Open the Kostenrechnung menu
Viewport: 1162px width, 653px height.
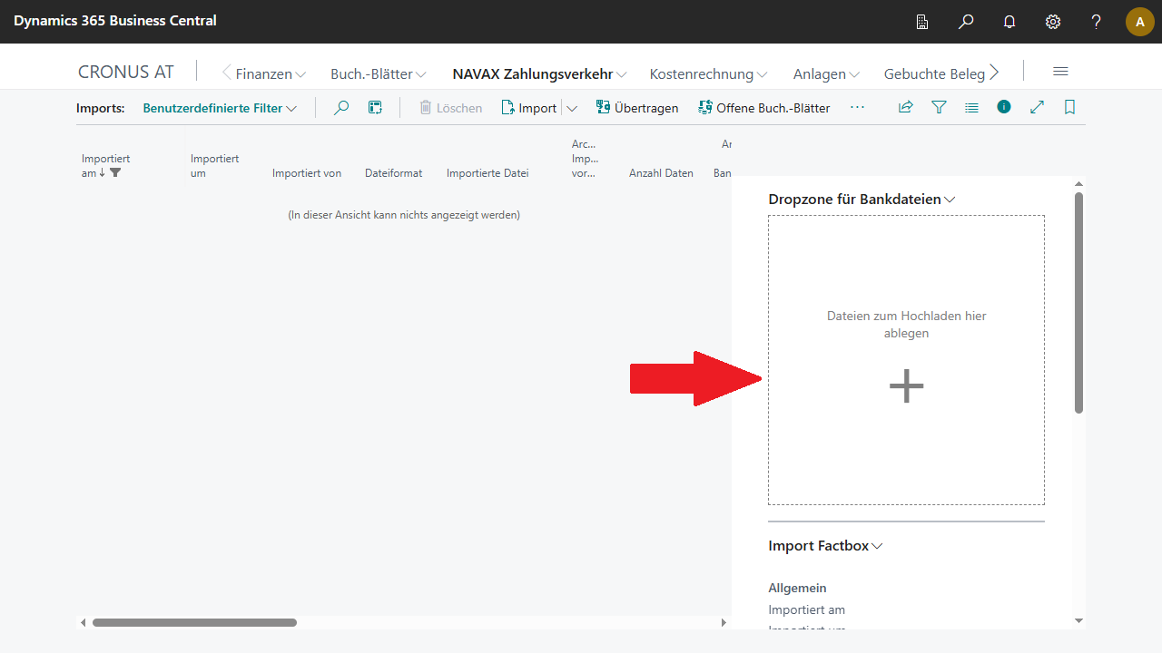tap(709, 74)
